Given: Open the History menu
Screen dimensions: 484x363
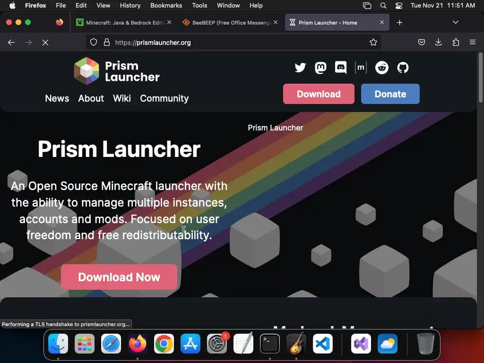Looking at the screenshot, I should pos(130,5).
